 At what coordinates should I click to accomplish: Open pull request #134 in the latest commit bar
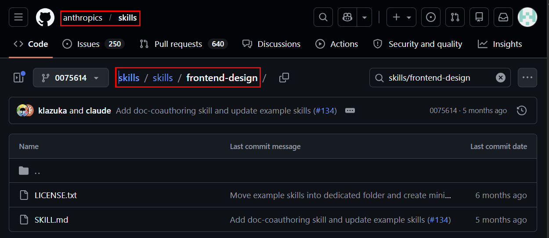pos(325,110)
